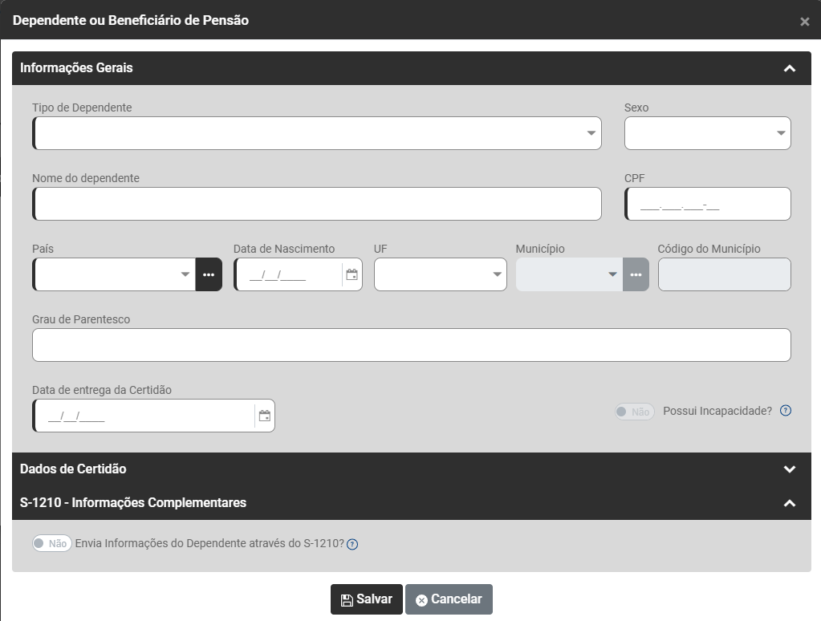Open the Sexo dropdown
This screenshot has width=821, height=621.
(707, 133)
